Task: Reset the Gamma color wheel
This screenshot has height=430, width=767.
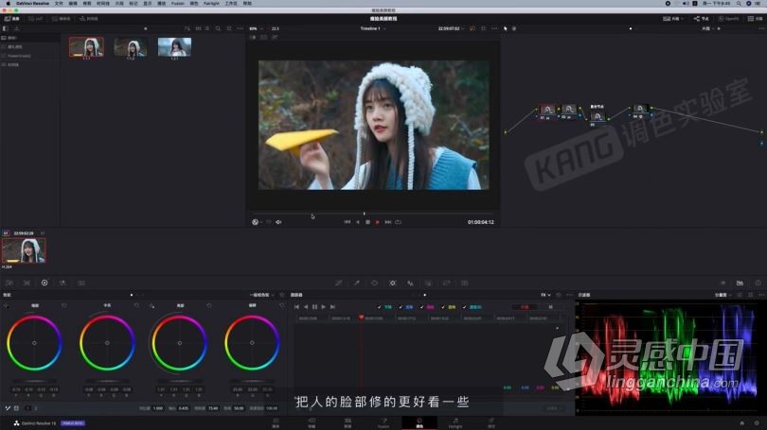Action: click(x=136, y=305)
